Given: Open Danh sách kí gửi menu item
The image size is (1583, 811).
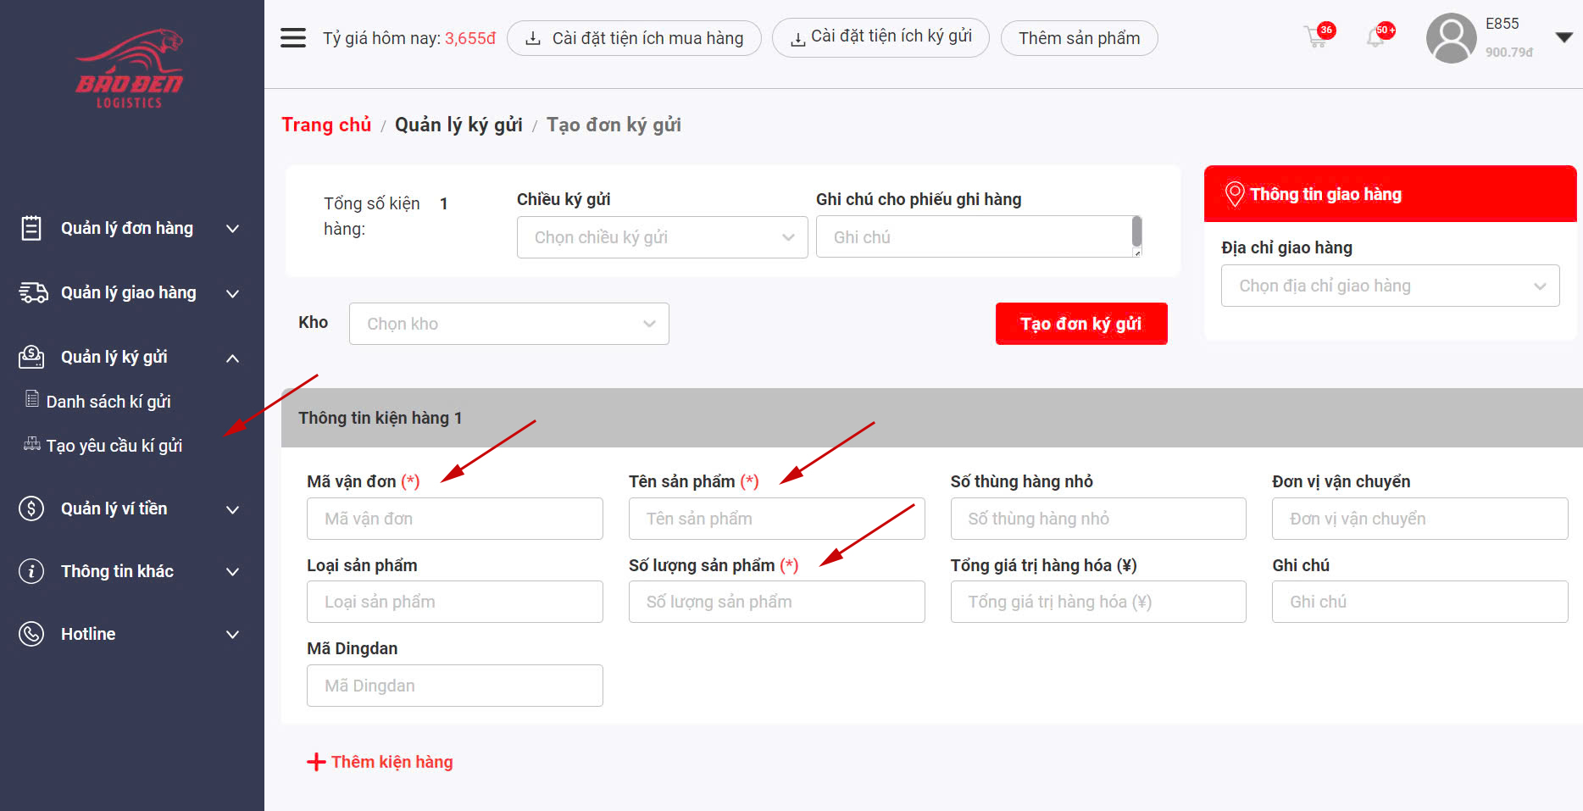Looking at the screenshot, I should coord(108,402).
